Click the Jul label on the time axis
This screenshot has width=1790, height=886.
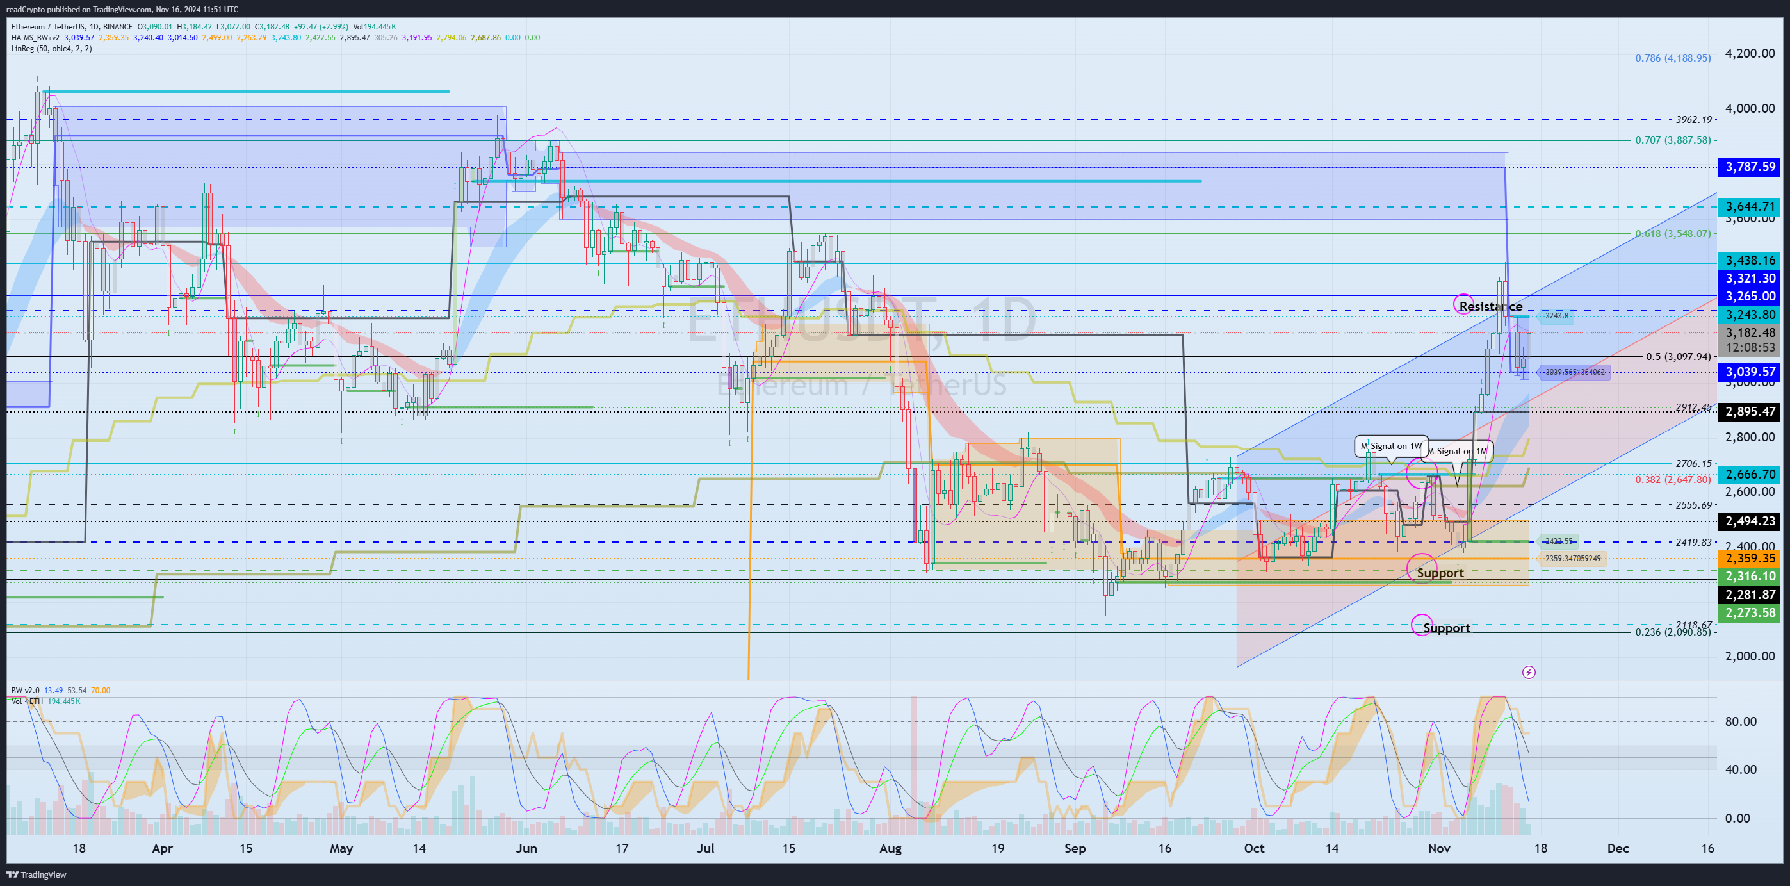pos(705,848)
